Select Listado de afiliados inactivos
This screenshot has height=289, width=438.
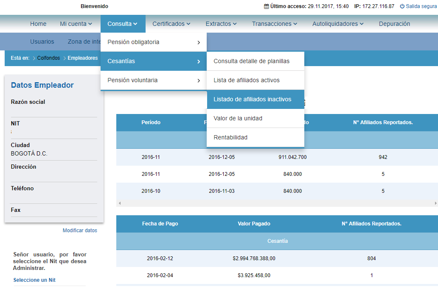[252, 99]
